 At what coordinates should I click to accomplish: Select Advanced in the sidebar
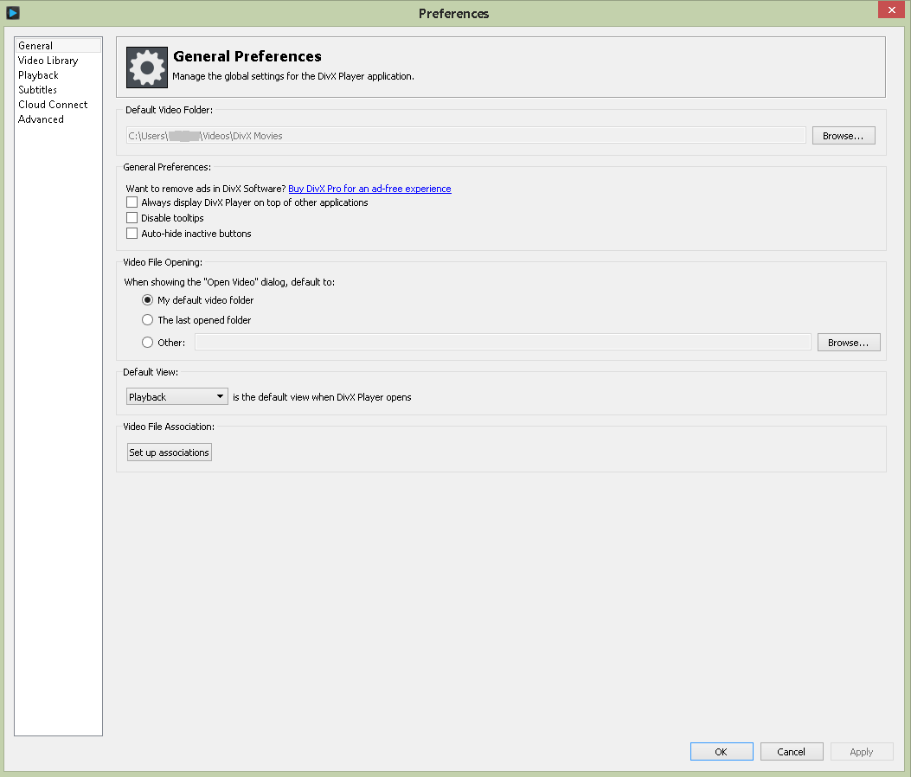coord(42,119)
